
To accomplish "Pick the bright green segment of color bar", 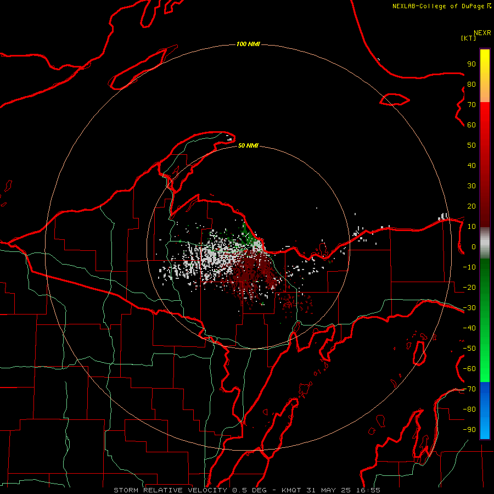I will pos(485,320).
